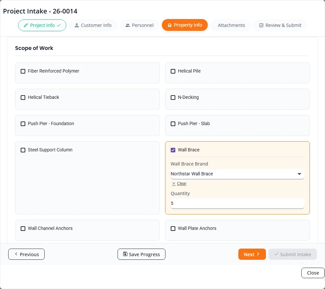Click the pencil icon on Project Info
This screenshot has width=325, height=289.
point(26,25)
